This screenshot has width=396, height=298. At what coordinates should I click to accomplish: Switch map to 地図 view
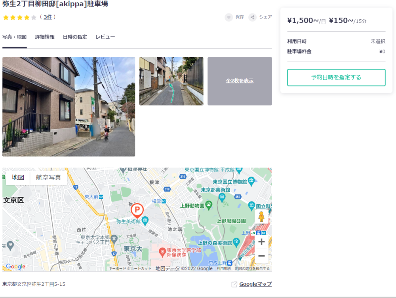click(18, 177)
